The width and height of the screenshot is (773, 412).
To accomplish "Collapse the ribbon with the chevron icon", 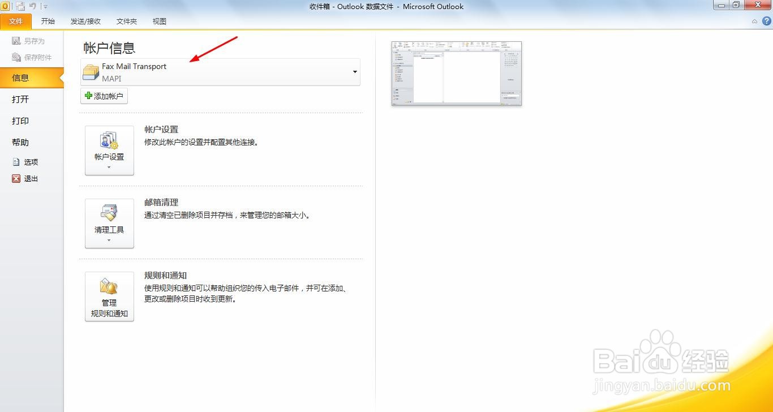I will pos(754,22).
